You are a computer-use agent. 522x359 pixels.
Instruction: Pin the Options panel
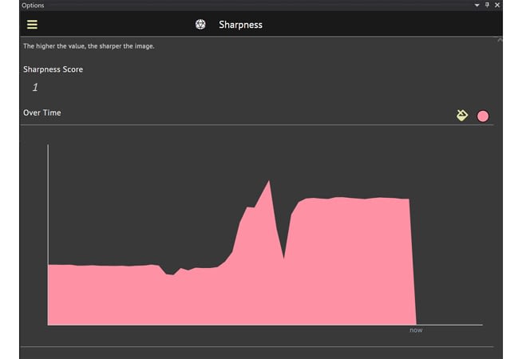click(487, 5)
